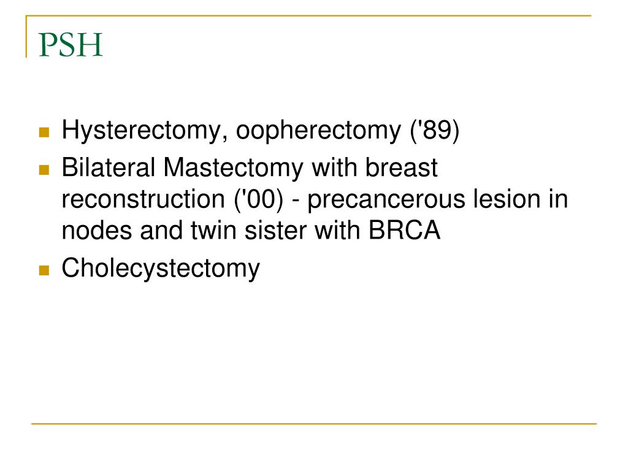
Task: Click the BRCA abbreviation
Action: pyautogui.click(x=404, y=231)
